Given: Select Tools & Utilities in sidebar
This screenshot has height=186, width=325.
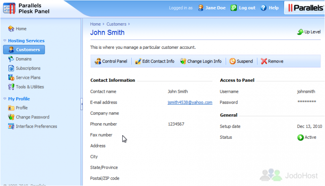Looking at the screenshot, I should click(30, 87).
